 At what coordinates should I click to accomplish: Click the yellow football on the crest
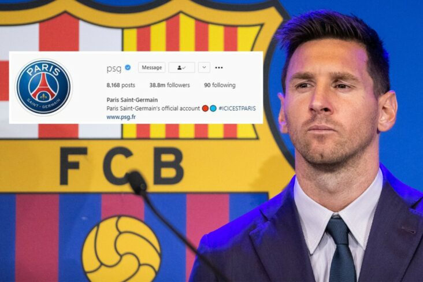click(121, 248)
